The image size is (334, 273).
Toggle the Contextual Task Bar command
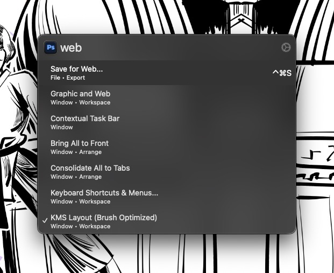[85, 118]
